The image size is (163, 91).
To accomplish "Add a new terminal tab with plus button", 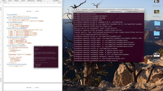I will point(143,12).
